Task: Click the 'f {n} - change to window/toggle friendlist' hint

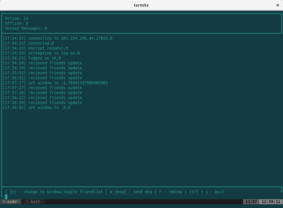Action: [54, 192]
